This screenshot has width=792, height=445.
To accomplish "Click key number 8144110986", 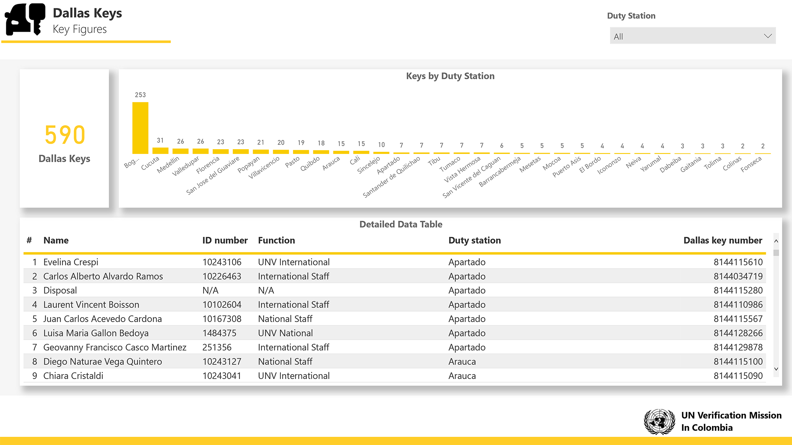I will click(738, 305).
